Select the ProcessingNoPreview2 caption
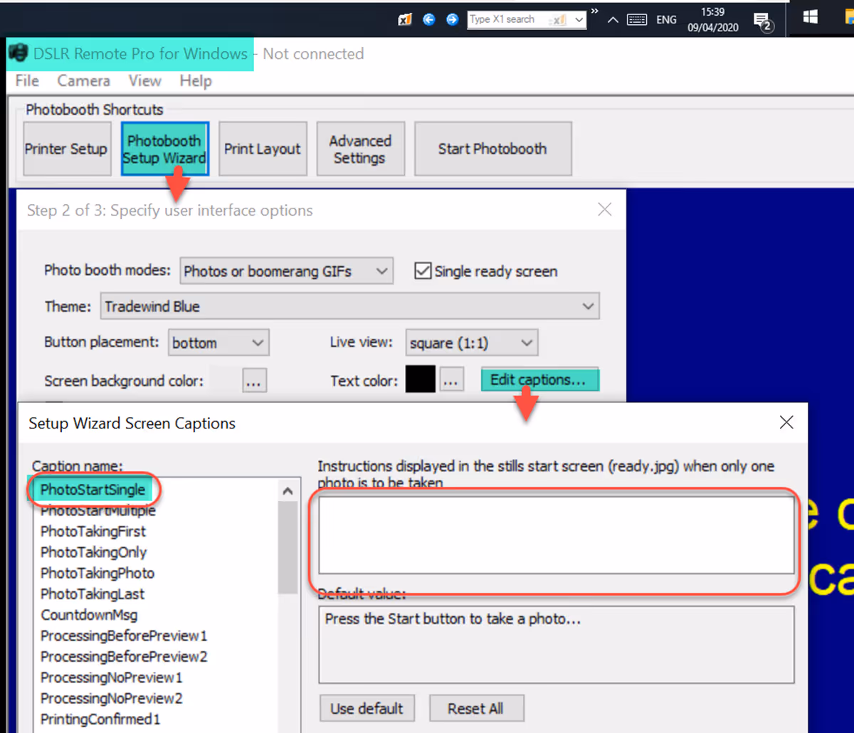This screenshot has height=733, width=854. [x=112, y=698]
